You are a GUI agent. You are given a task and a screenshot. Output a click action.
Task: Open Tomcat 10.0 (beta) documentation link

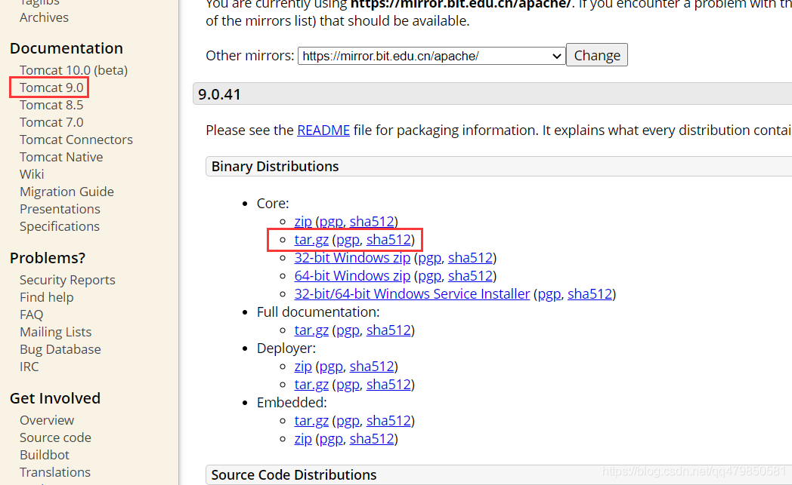[74, 70]
